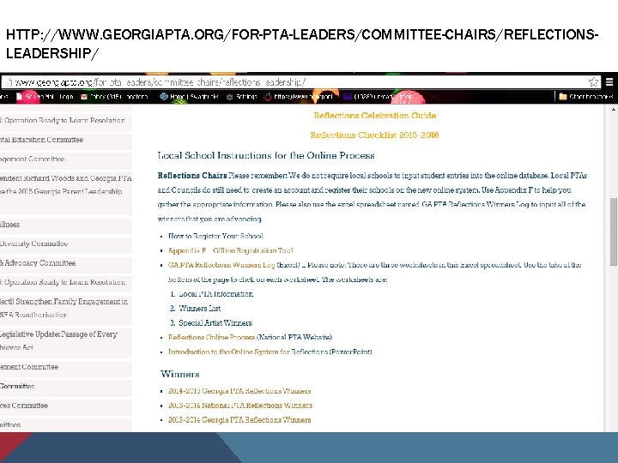The image size is (618, 463).
Task: Click the Winners section heading
Action: [x=180, y=374]
